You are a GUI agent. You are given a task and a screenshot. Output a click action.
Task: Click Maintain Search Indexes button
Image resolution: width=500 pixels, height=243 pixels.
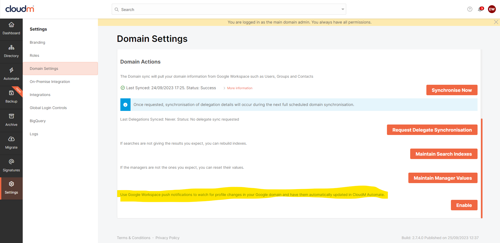tap(444, 154)
